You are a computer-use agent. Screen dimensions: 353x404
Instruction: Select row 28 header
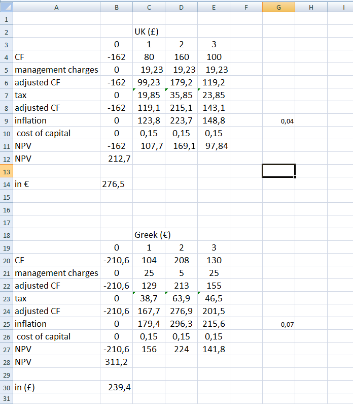pyautogui.click(x=6, y=362)
